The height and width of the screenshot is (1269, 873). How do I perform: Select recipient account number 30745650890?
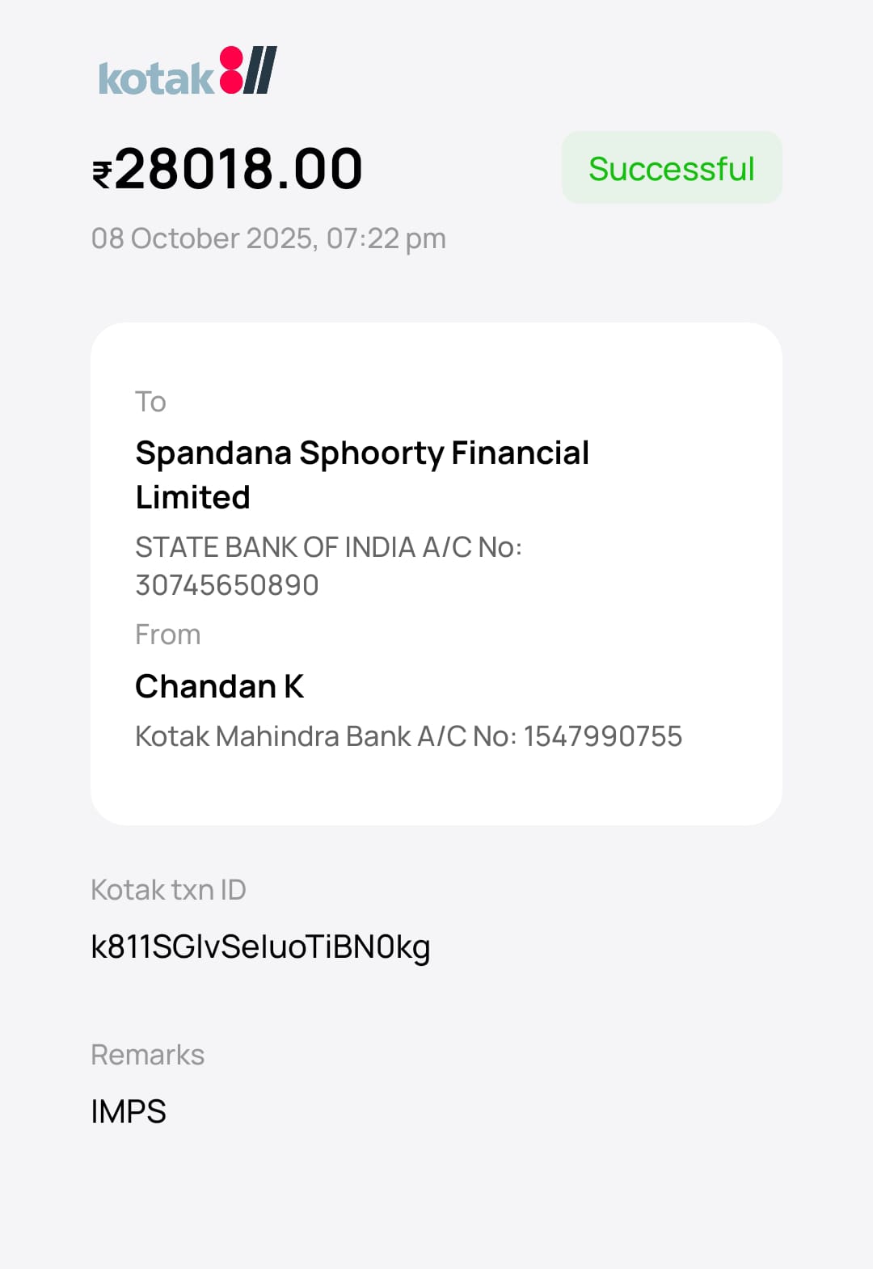point(227,585)
